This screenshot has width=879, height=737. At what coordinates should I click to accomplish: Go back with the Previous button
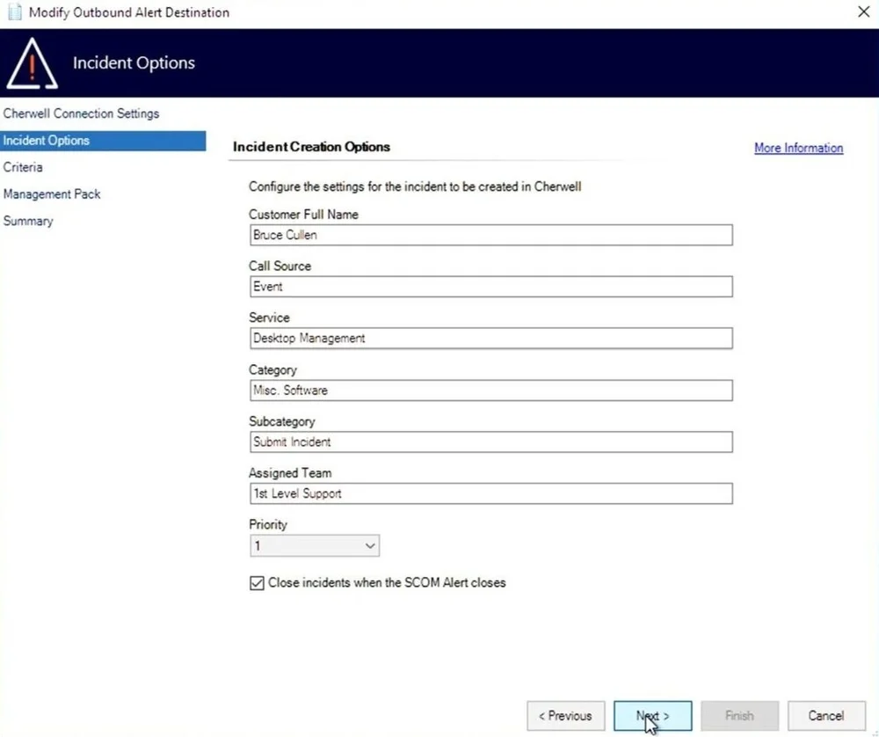[x=565, y=716]
